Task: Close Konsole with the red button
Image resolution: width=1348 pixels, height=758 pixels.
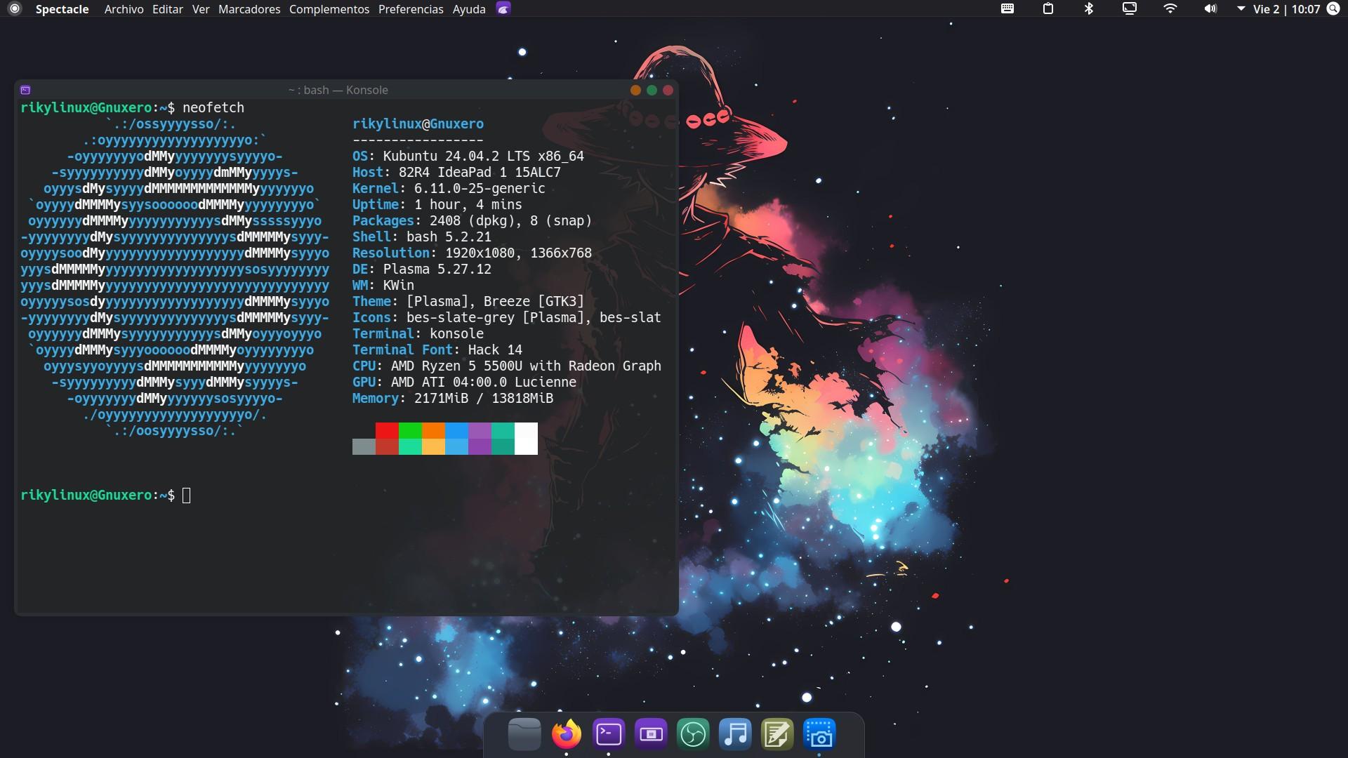Action: tap(668, 90)
